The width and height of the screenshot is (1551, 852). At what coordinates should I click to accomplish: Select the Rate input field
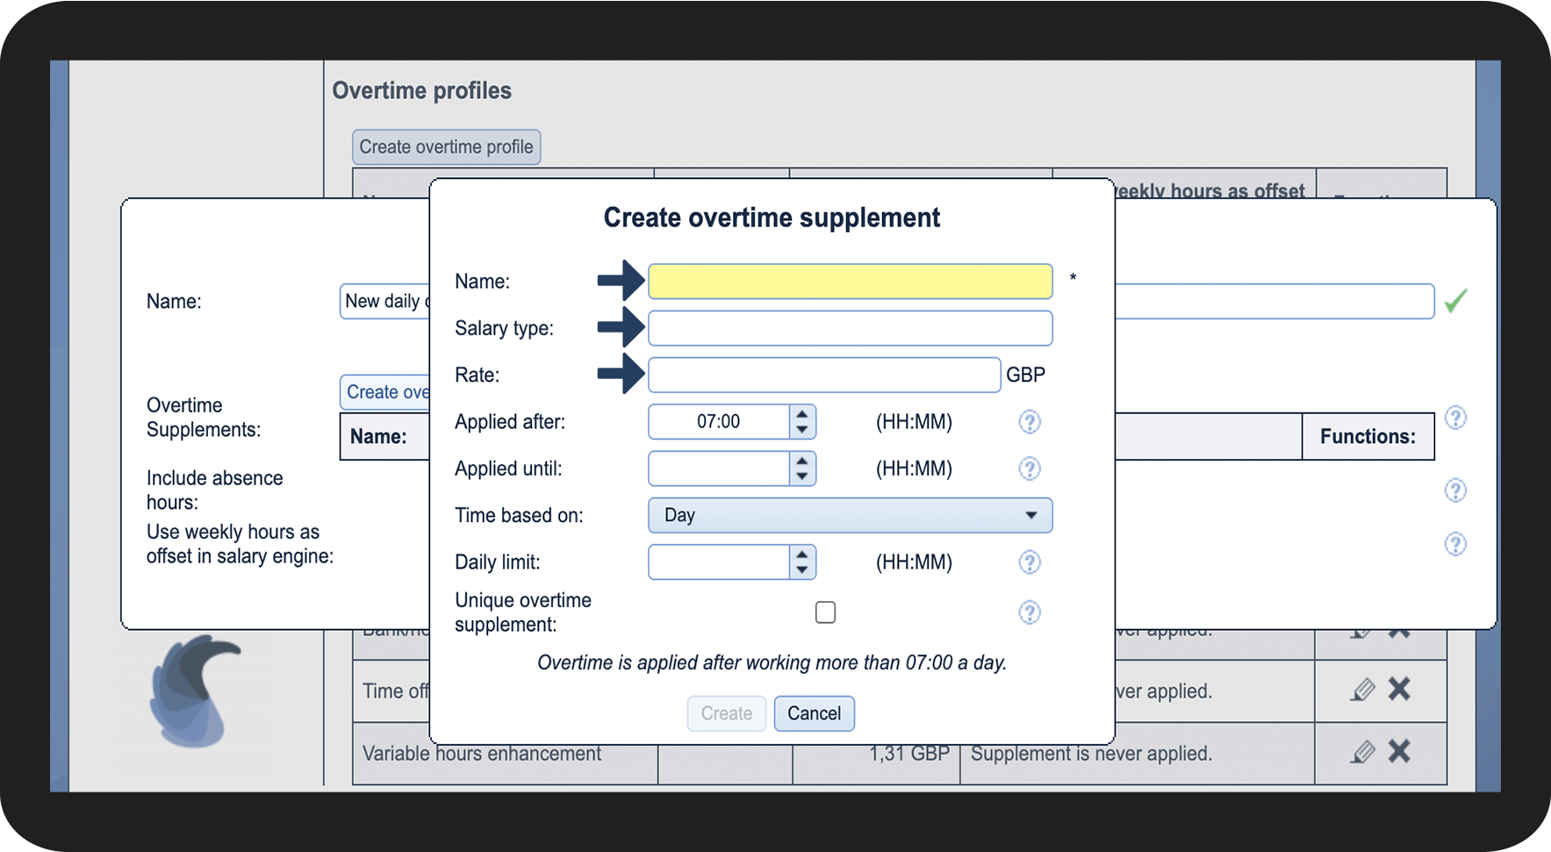[823, 375]
